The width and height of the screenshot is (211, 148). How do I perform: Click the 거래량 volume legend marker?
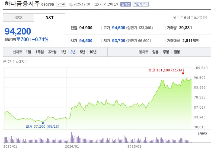click(x=198, y=134)
